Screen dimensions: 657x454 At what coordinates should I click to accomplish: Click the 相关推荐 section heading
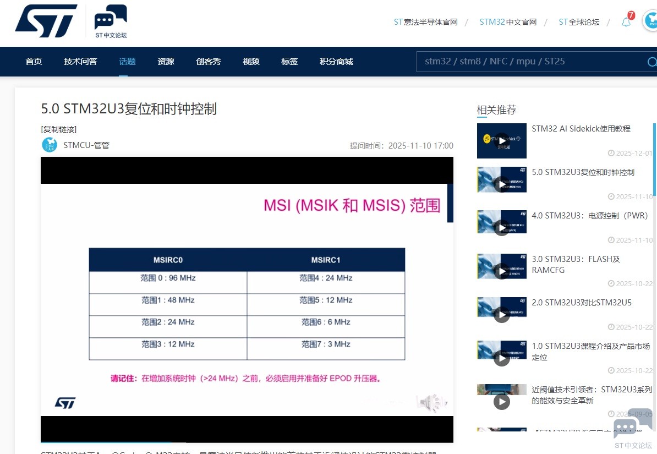point(496,110)
